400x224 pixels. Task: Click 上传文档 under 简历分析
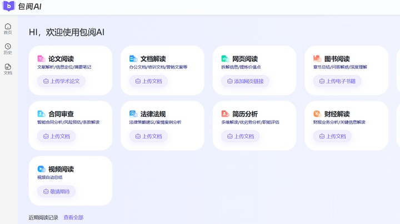pyautogui.click(x=241, y=136)
